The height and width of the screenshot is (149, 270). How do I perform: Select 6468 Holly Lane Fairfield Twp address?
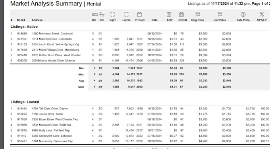(x=51, y=130)
